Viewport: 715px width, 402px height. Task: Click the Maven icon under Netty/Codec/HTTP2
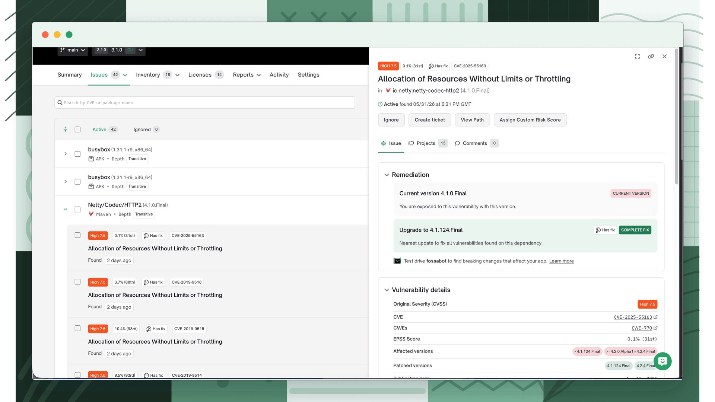(91, 214)
